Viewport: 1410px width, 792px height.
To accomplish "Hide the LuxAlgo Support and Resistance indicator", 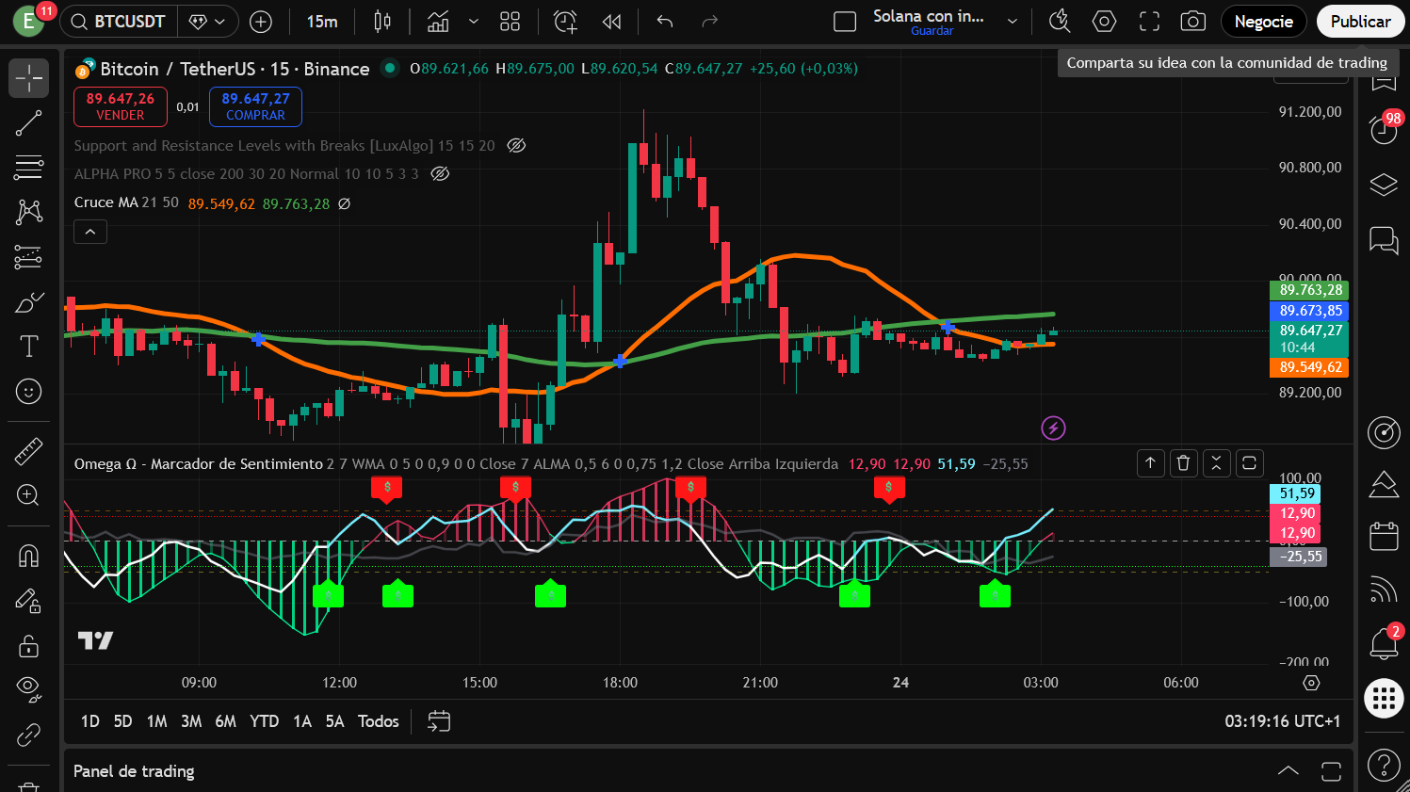I will coord(516,146).
